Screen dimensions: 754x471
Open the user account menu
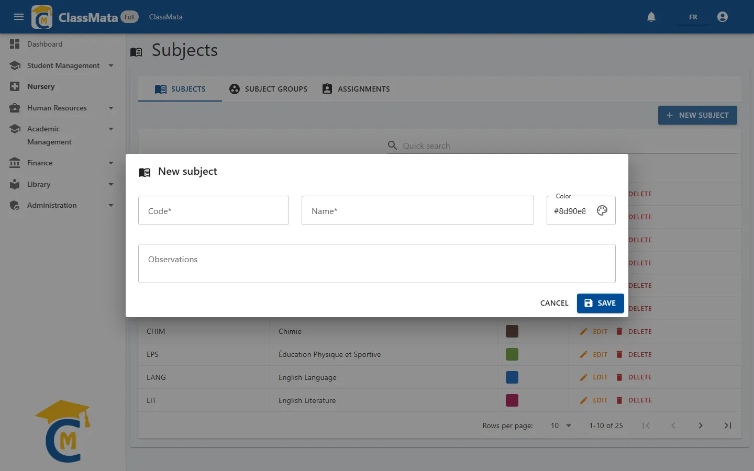[723, 17]
